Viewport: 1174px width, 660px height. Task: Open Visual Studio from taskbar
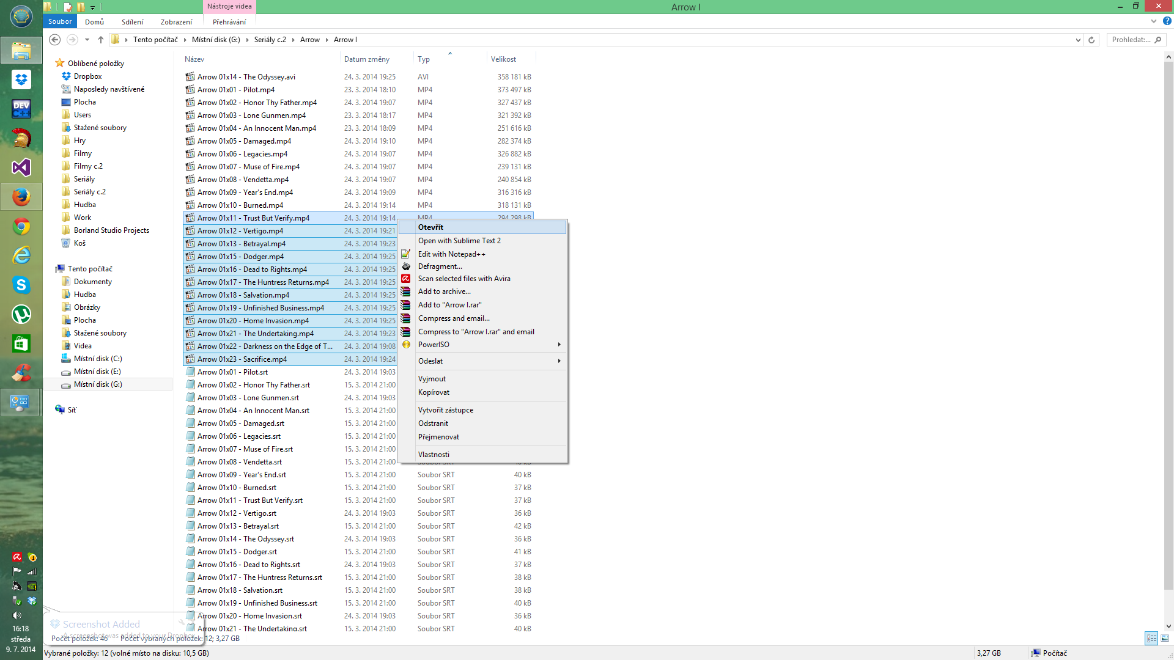21,167
